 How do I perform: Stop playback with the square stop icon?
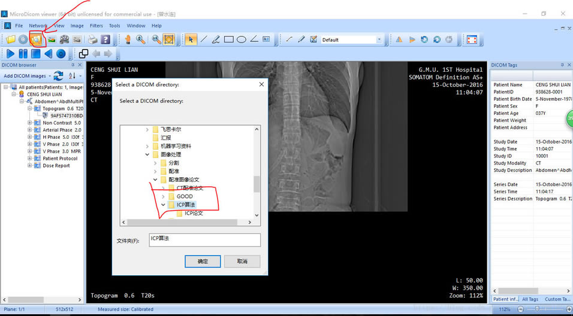point(35,54)
